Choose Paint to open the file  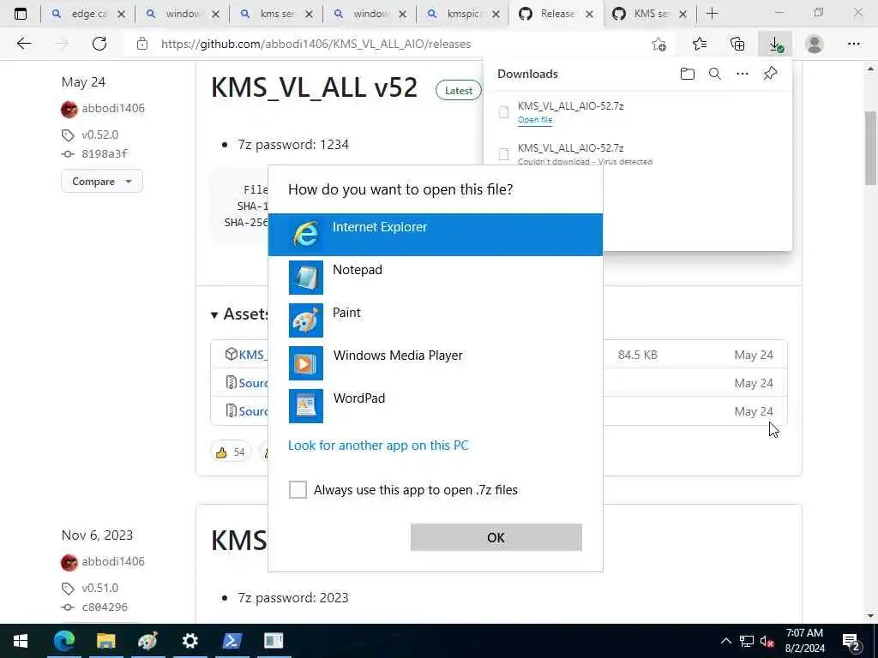click(435, 320)
